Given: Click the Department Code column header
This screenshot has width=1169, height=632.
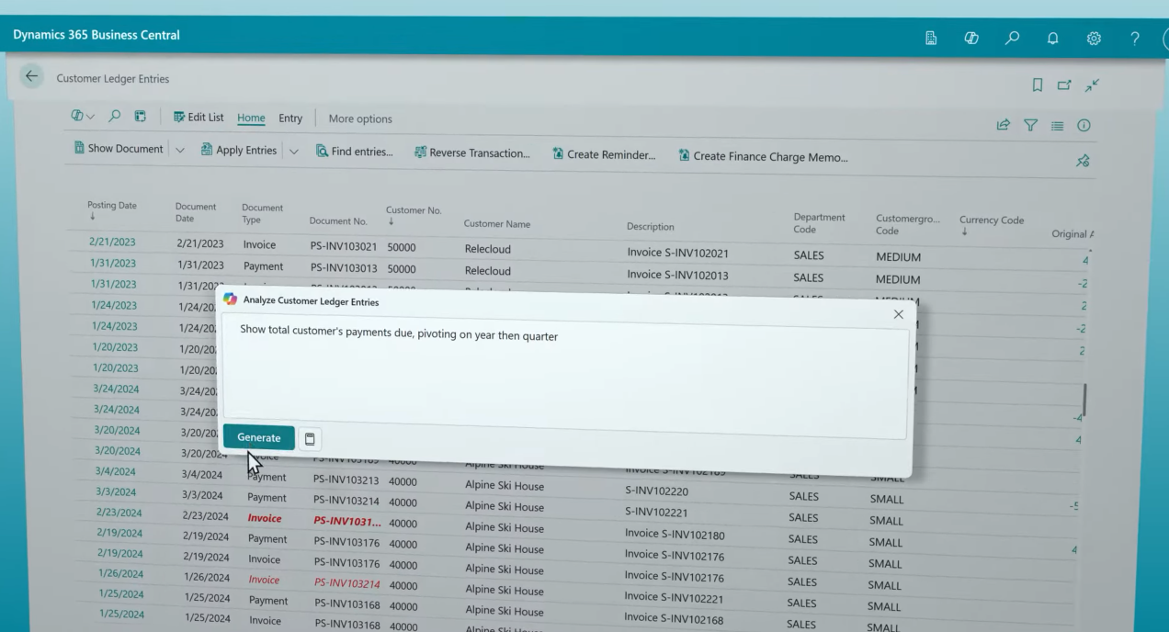Looking at the screenshot, I should coord(819,223).
